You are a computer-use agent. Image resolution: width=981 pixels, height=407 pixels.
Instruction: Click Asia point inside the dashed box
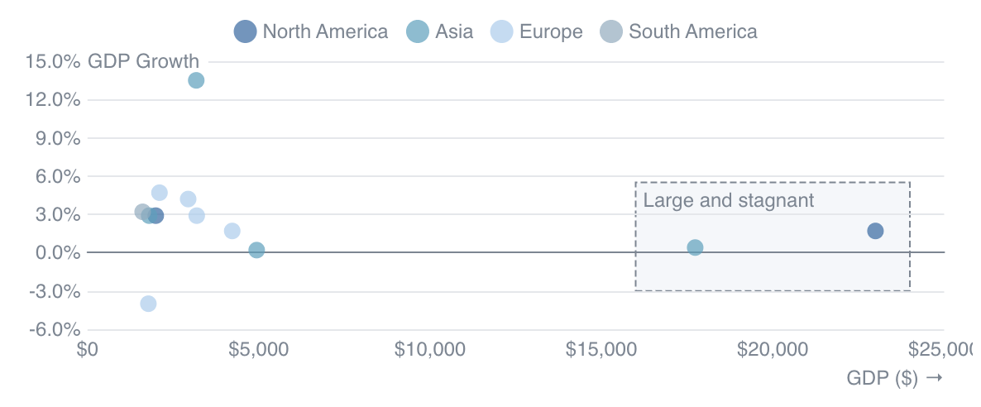tap(695, 247)
